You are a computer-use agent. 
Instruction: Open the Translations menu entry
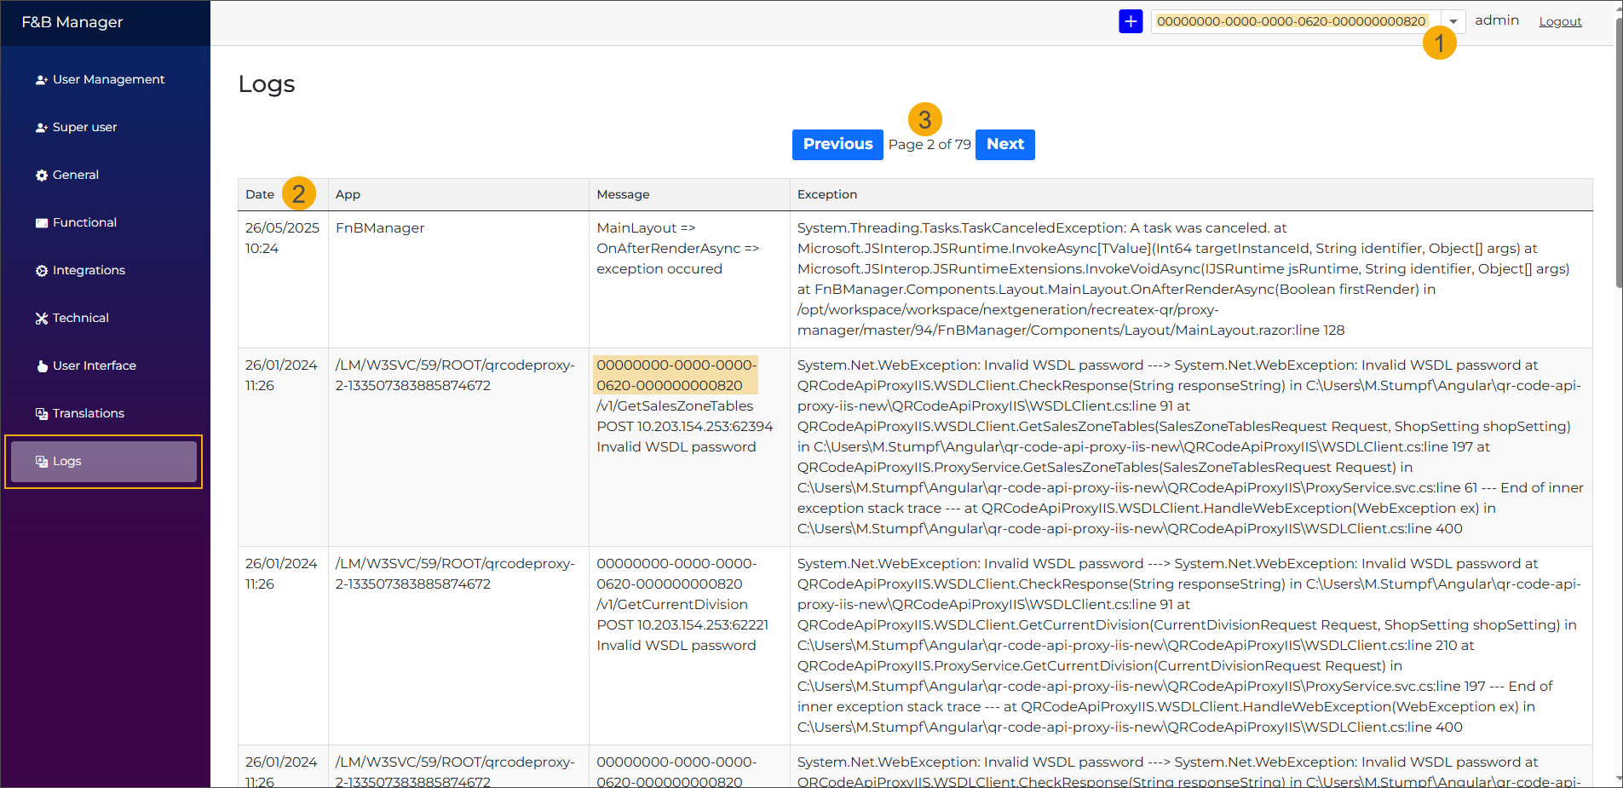pos(88,413)
